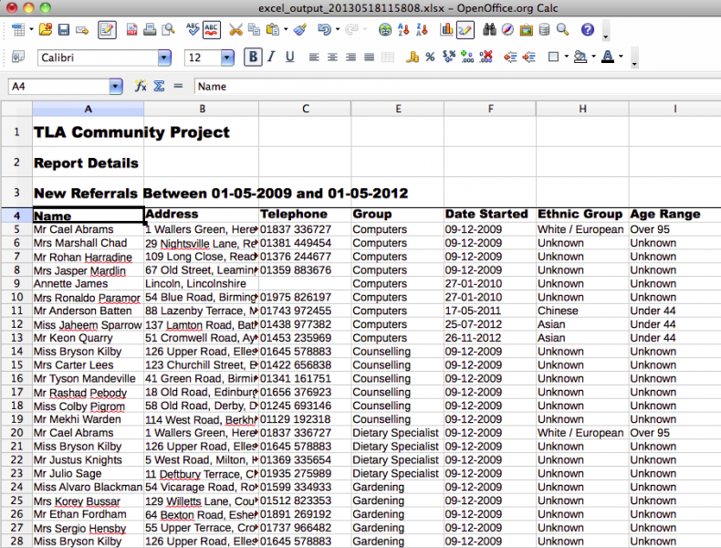This screenshot has height=548, width=721.
Task: Open the New document dropdown arrow
Action: 31,30
